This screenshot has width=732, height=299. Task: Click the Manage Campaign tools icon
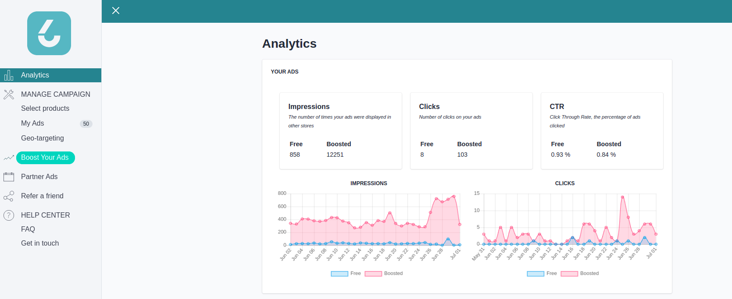pyautogui.click(x=9, y=95)
